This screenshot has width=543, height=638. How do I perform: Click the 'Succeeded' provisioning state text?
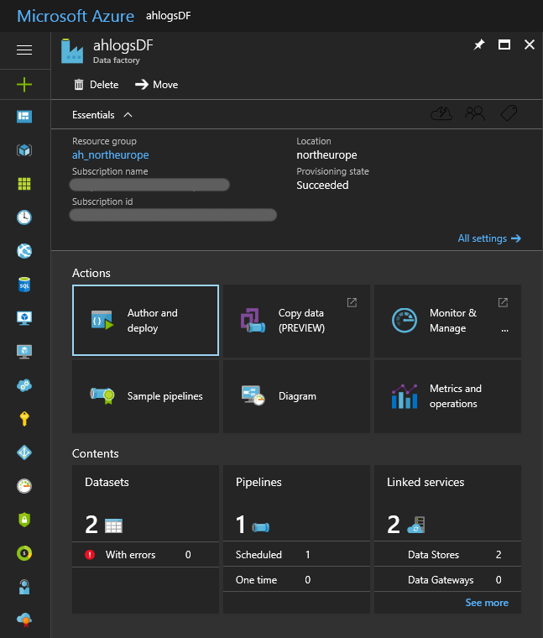click(x=322, y=186)
